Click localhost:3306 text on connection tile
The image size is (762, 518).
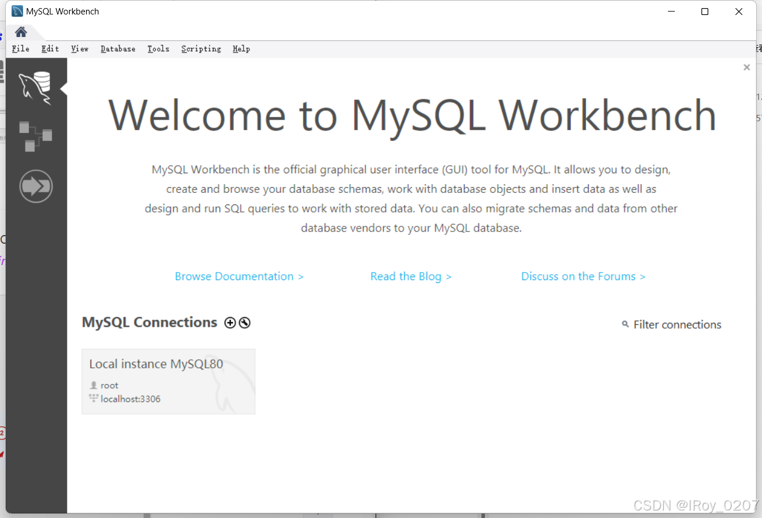point(130,399)
